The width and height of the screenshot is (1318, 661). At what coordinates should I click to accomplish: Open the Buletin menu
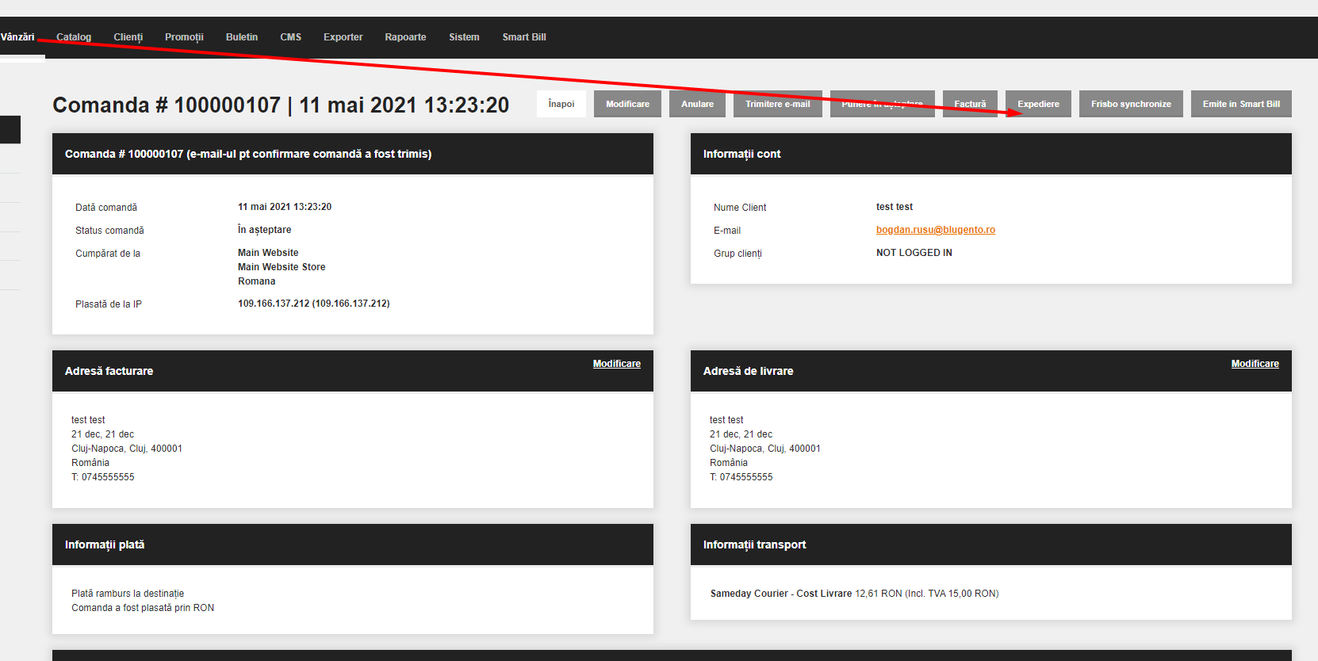point(242,37)
